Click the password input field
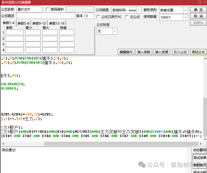207x173 pixels. [80, 9]
